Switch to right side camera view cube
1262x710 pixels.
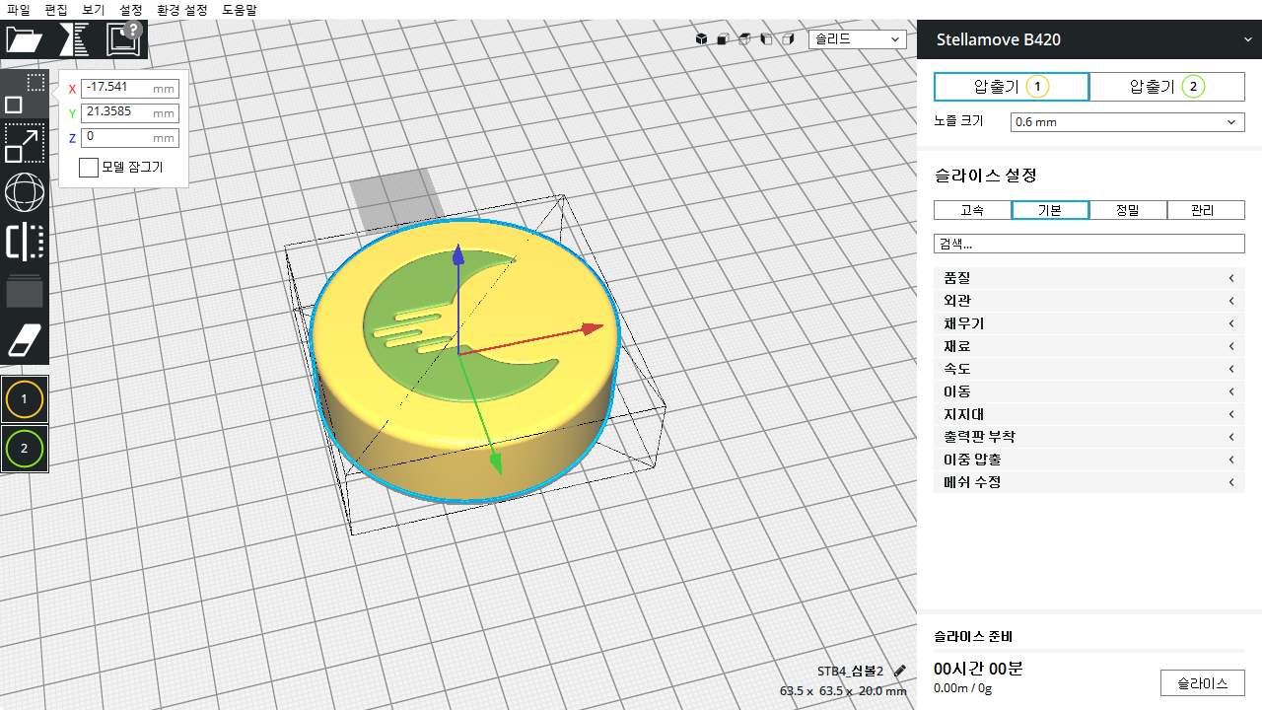point(788,39)
